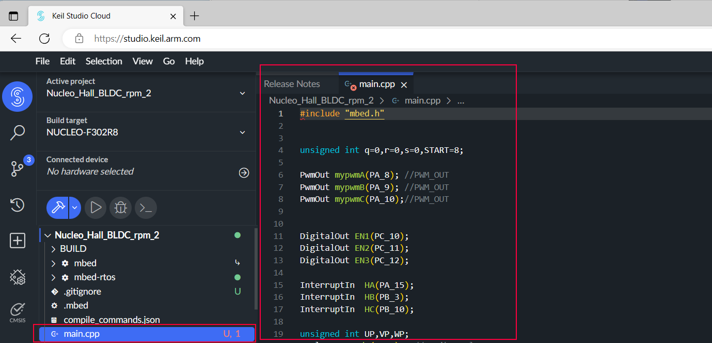Open Source Control showing 3 changes
Viewport: 712px width, 343px height.
point(17,168)
